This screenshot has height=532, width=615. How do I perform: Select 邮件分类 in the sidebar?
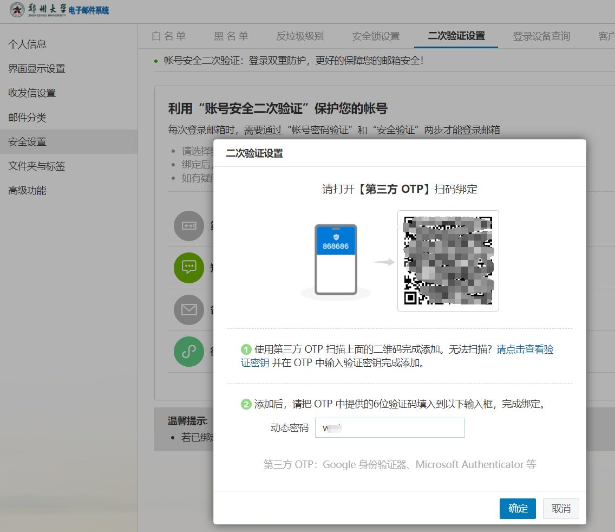click(x=28, y=118)
